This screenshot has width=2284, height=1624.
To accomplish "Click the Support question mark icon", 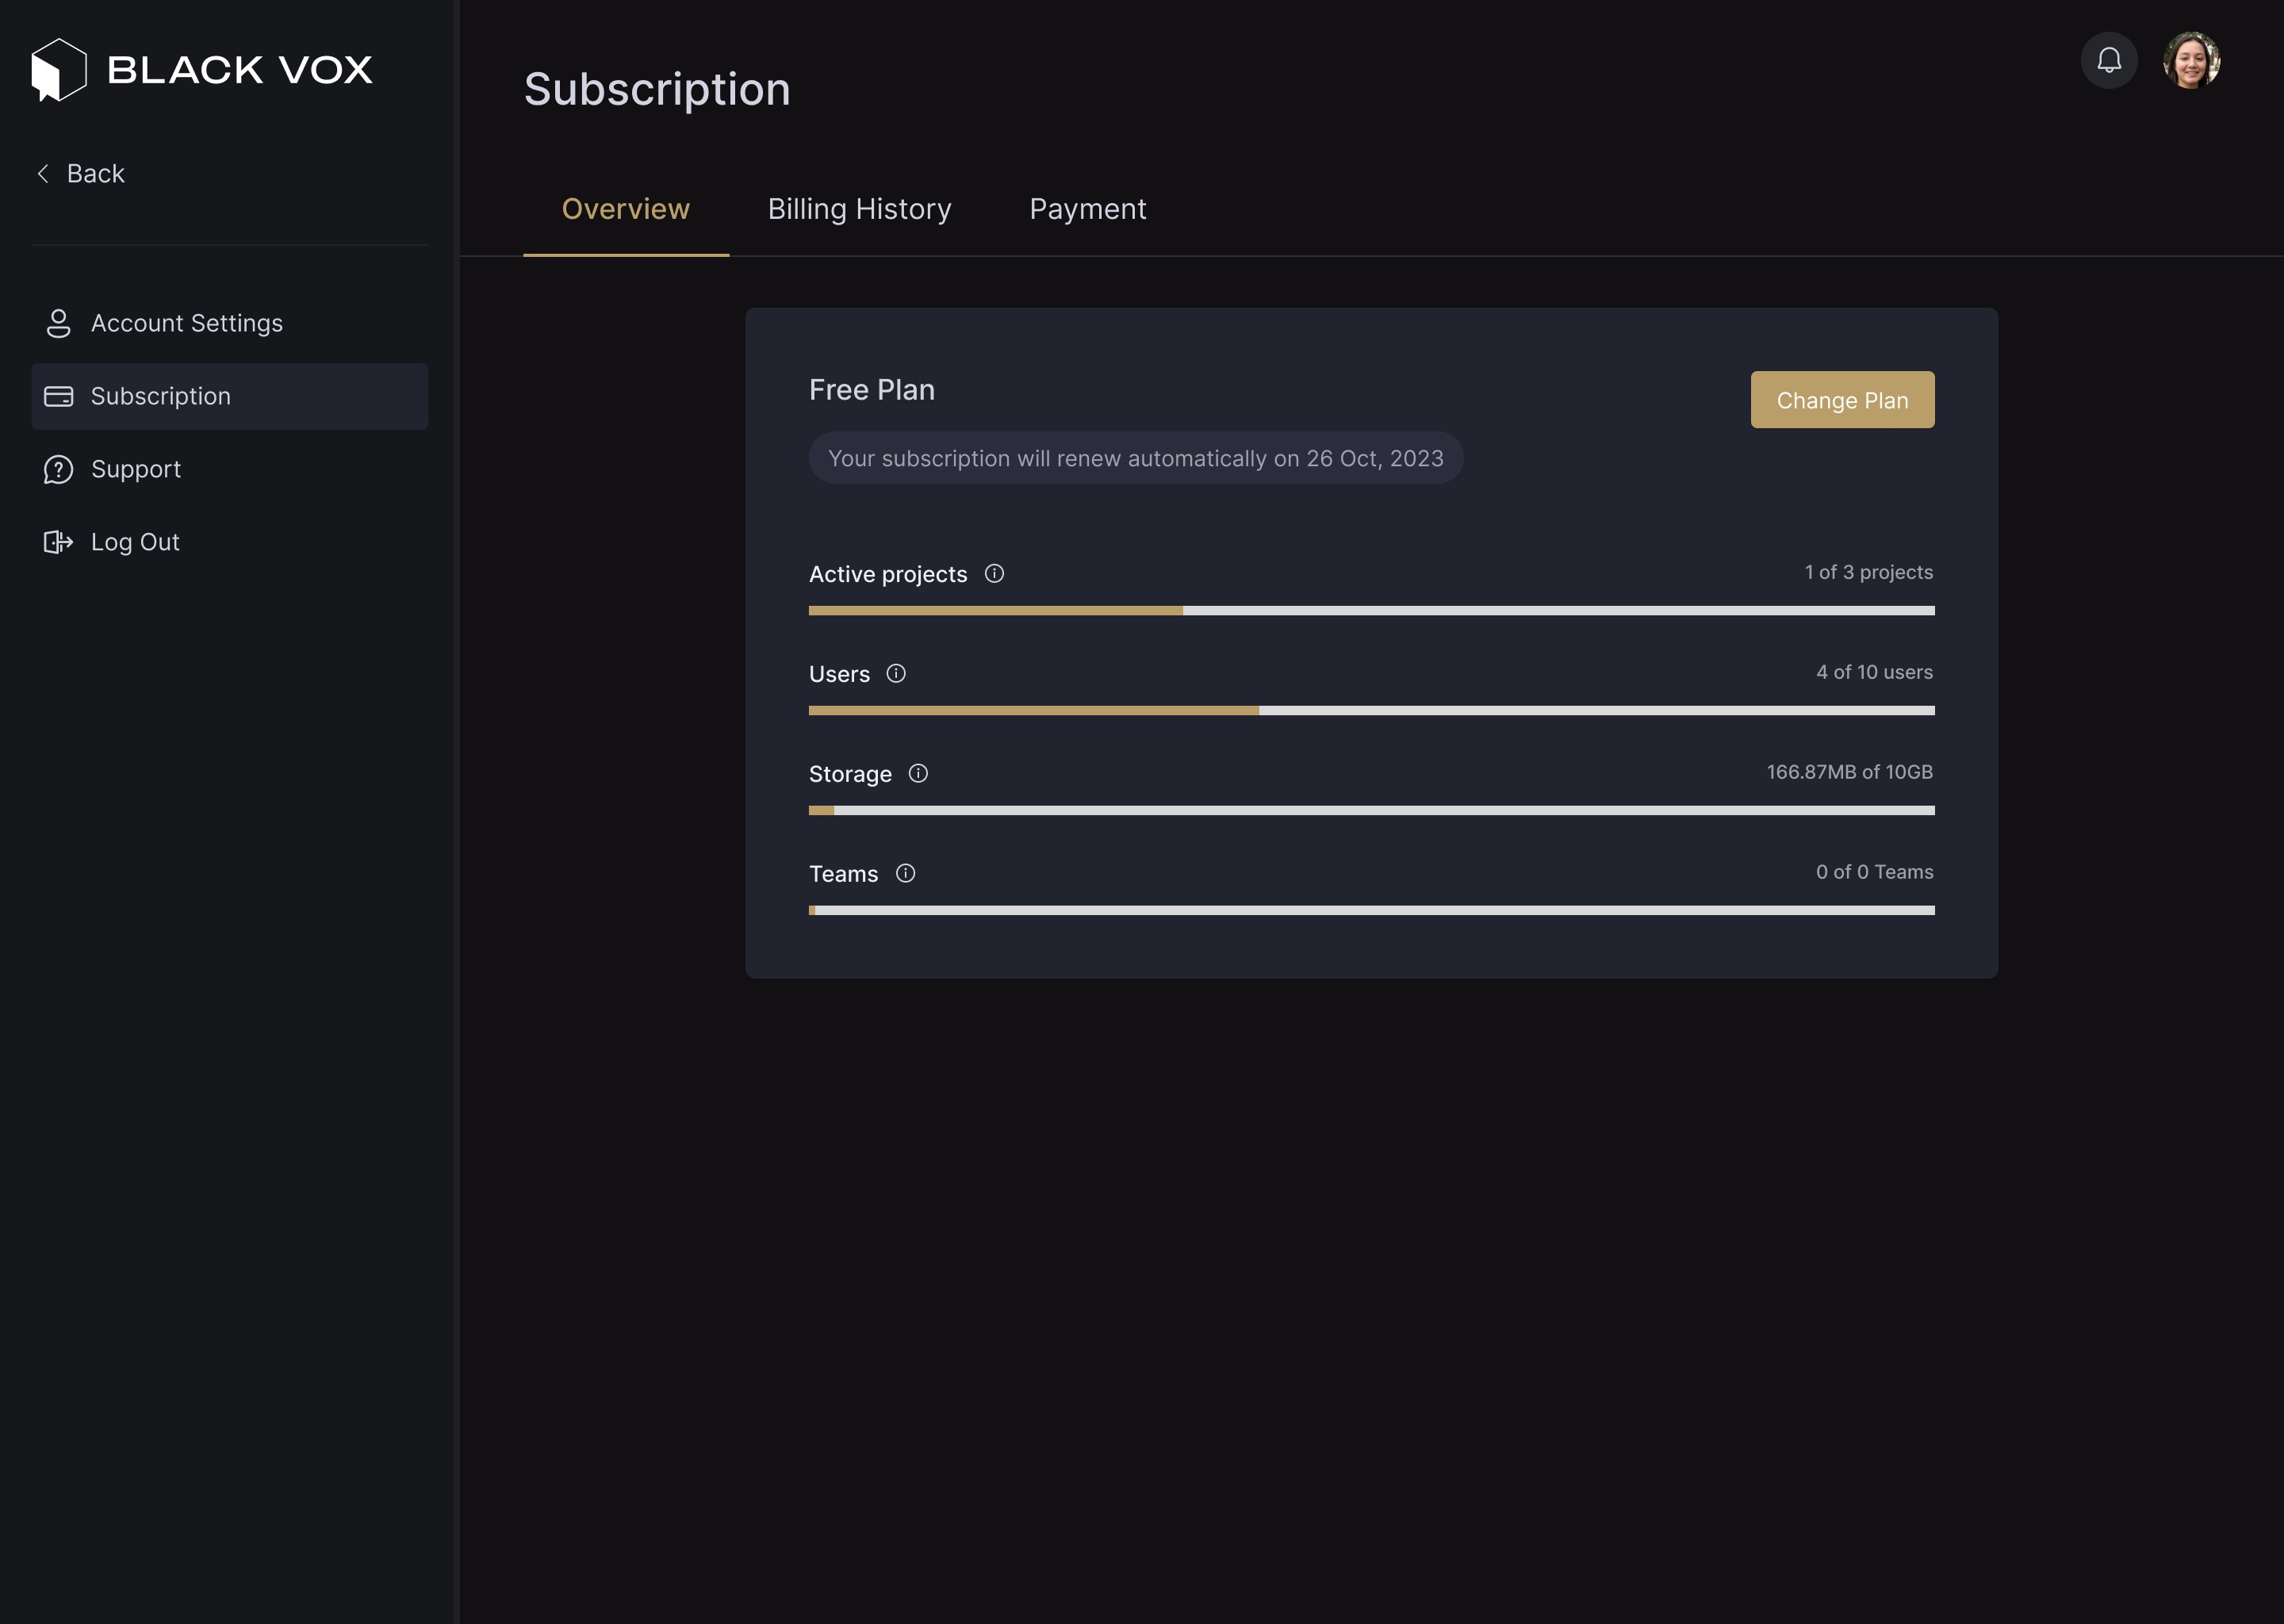I will tap(58, 469).
